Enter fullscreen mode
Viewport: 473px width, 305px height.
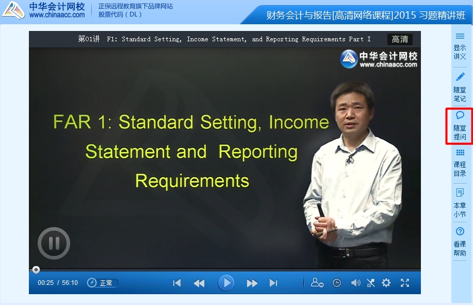[405, 283]
